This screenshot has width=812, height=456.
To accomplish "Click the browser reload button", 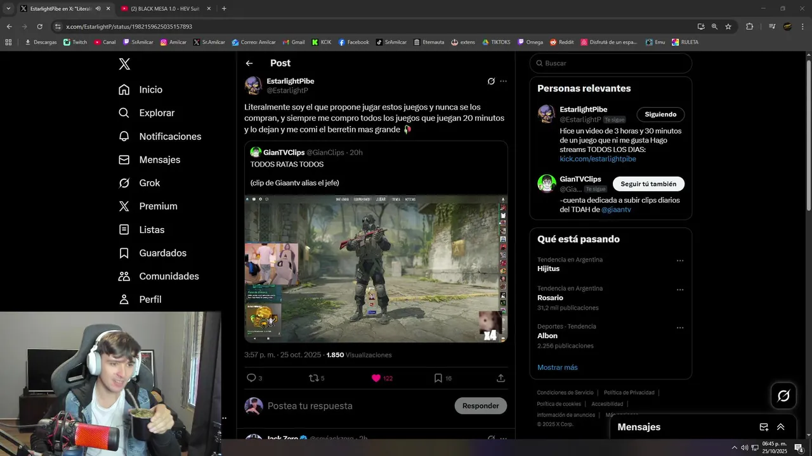I will [x=39, y=27].
